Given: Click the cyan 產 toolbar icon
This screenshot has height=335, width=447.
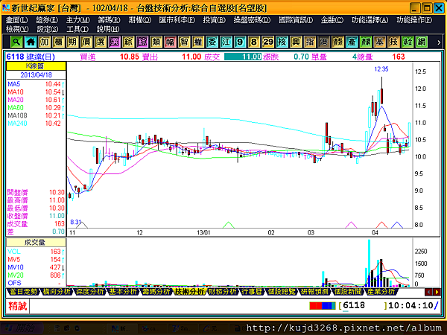Looking at the screenshot, I should click(352, 42).
